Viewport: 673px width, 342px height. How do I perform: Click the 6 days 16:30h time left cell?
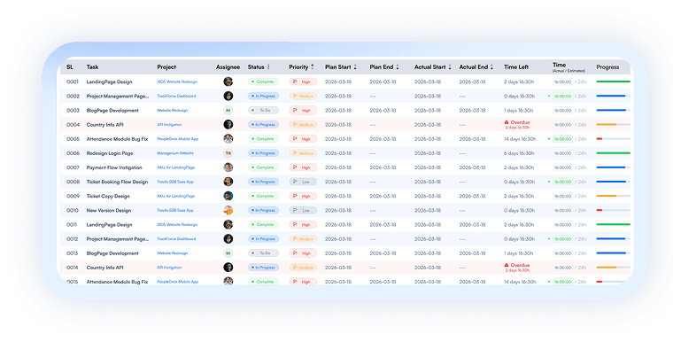point(519,153)
